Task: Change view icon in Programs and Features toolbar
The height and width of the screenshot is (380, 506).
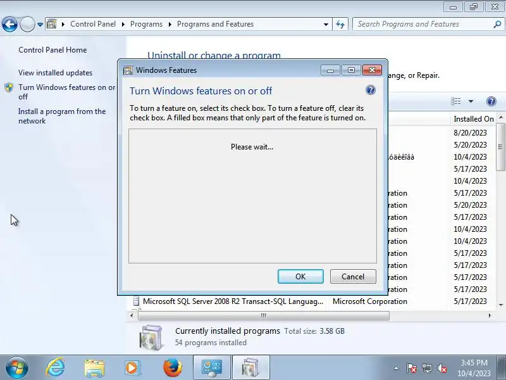Action: (456, 101)
